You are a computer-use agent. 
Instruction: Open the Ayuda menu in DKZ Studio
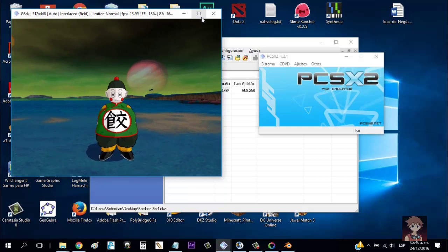point(255,50)
